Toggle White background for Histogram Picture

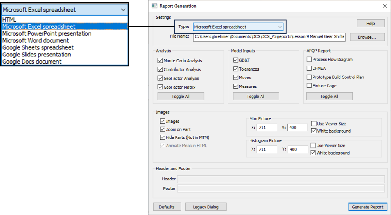point(313,153)
